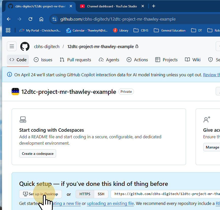Open the Wiki section
The width and height of the screenshot is (220, 210).
pyautogui.click(x=193, y=59)
